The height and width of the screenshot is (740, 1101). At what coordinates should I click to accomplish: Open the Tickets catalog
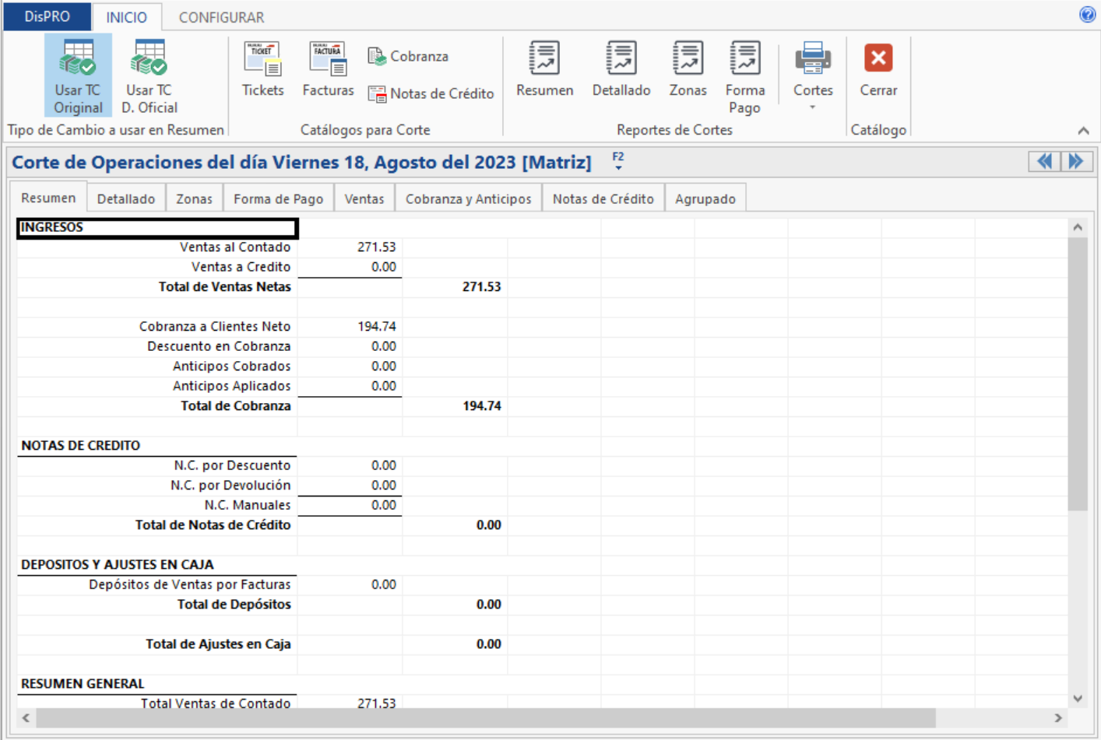262,70
